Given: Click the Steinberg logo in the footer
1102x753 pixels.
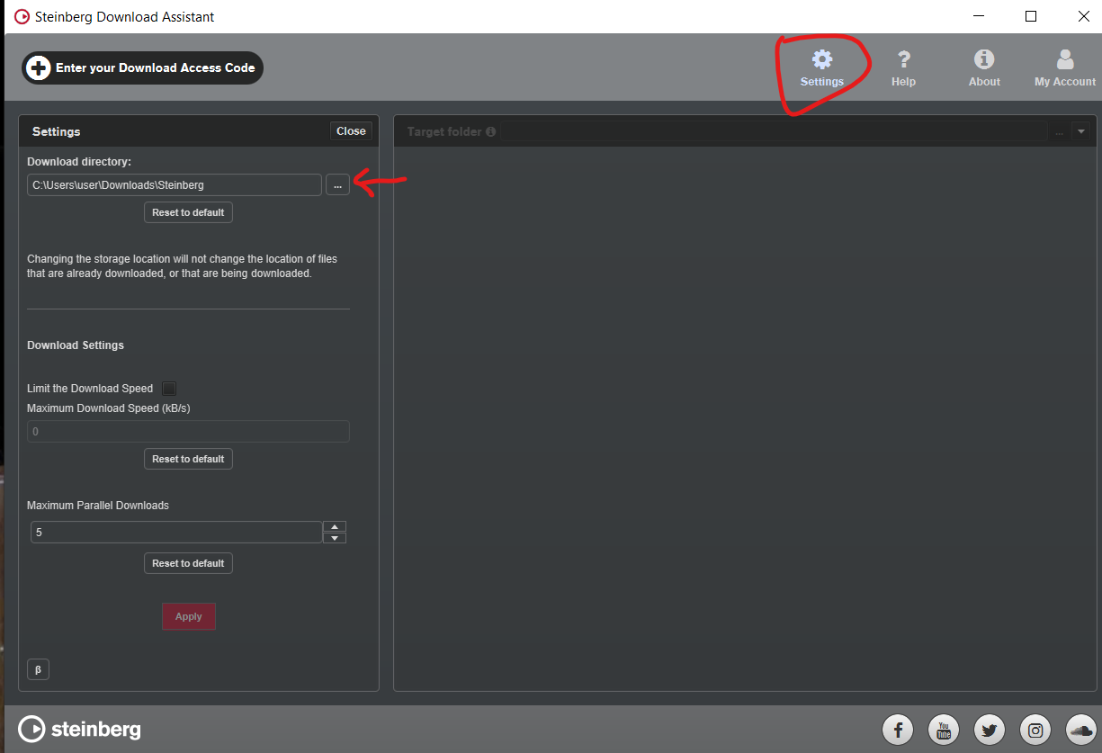Looking at the screenshot, I should click(x=79, y=729).
